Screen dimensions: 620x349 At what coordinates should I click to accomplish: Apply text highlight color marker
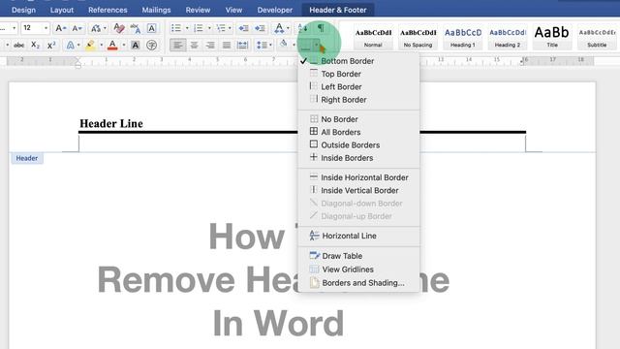coord(90,46)
